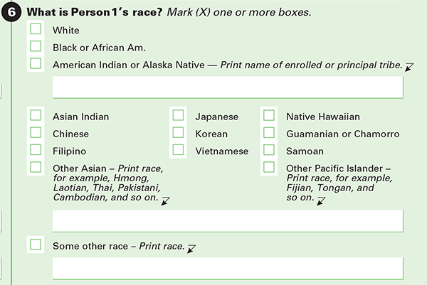Click the enrolled or principal tribe field

(228, 87)
